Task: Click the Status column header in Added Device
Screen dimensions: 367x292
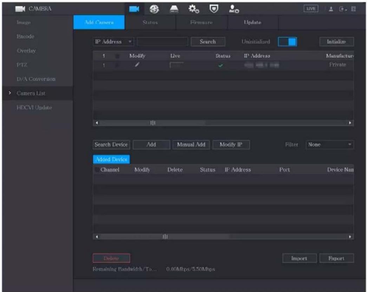Action: pos(207,170)
